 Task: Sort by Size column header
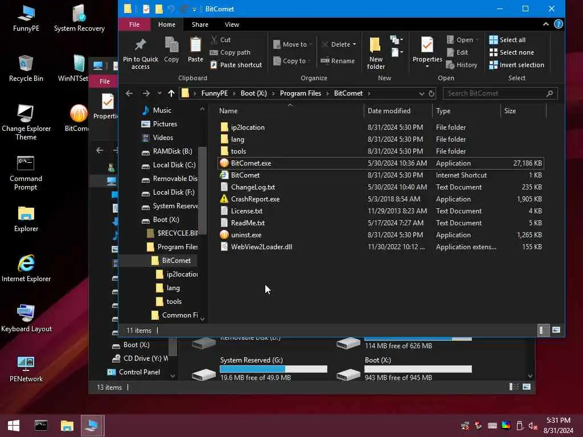coord(524,111)
